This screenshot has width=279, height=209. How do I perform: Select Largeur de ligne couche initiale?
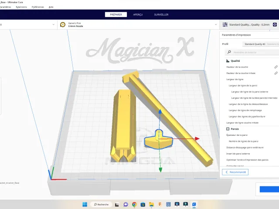coord(242,123)
